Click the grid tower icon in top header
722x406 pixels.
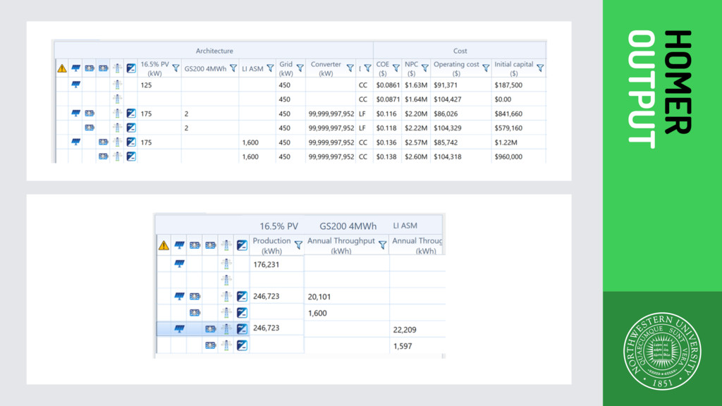117,68
